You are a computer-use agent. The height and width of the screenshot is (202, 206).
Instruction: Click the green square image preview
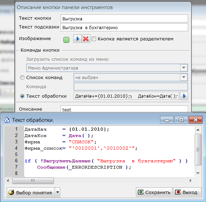coord(66,40)
